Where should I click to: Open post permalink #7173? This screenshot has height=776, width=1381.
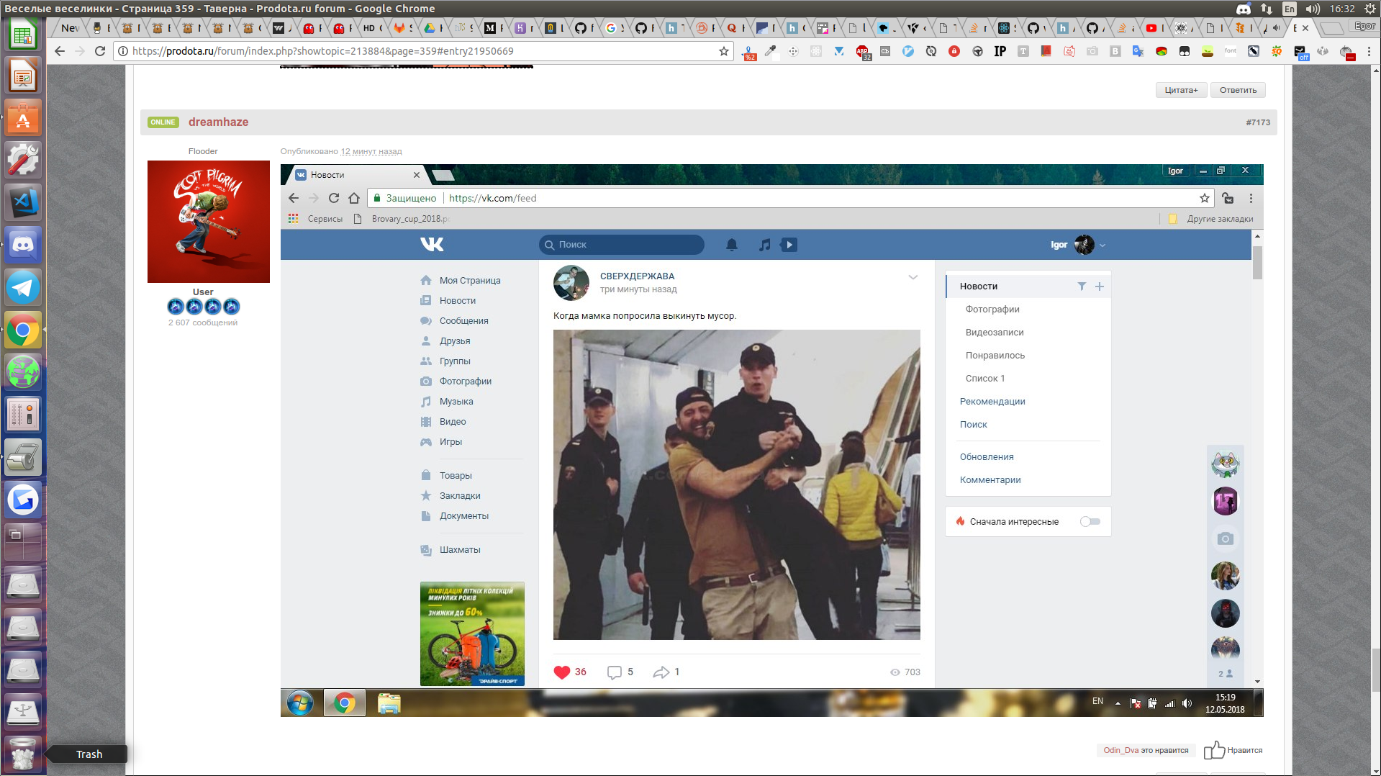coord(1258,122)
